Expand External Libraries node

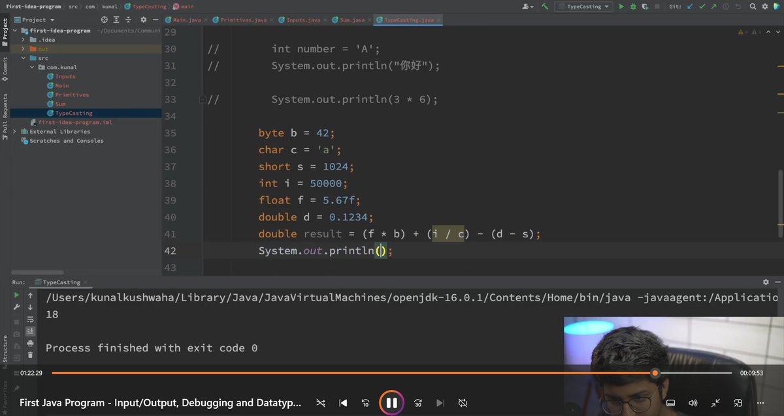click(15, 131)
